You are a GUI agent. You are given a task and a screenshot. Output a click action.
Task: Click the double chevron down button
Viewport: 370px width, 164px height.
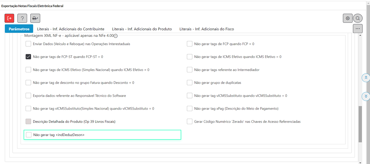pos(366,96)
